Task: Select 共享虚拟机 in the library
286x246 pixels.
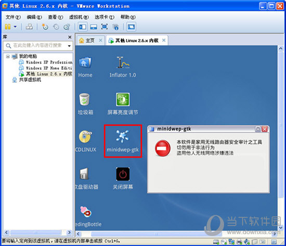Action: click(30, 80)
